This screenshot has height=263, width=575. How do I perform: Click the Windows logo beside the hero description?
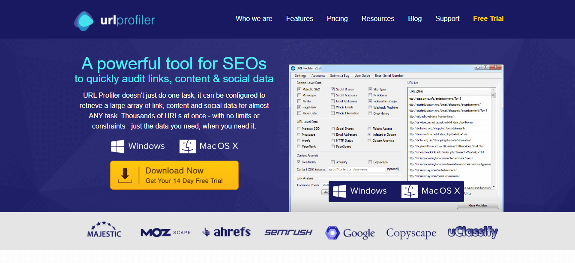point(117,146)
